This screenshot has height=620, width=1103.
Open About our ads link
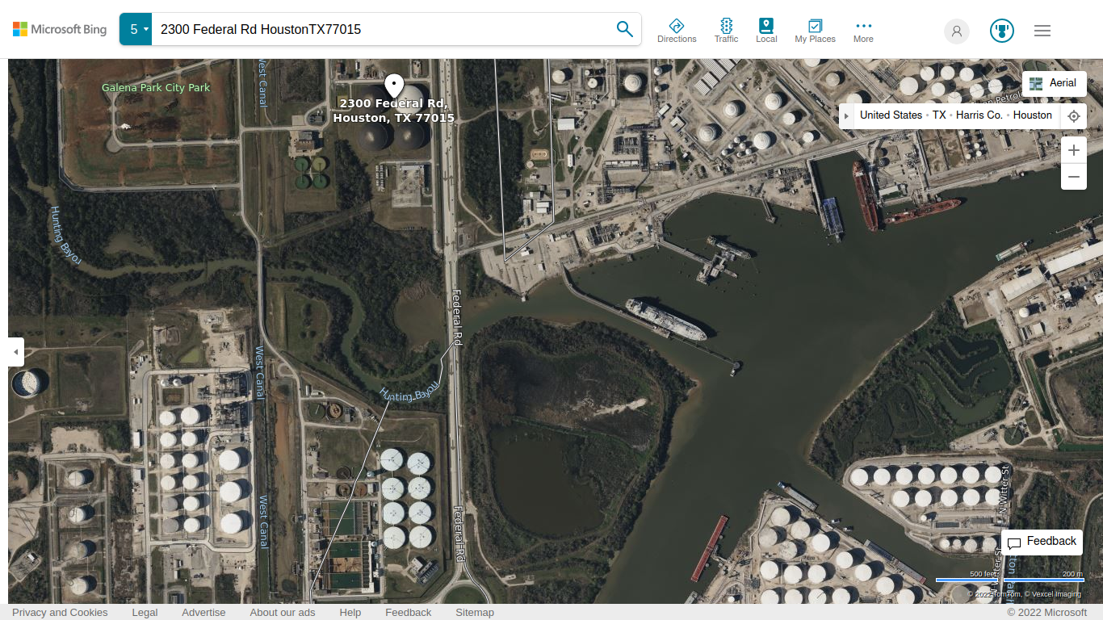click(x=283, y=613)
